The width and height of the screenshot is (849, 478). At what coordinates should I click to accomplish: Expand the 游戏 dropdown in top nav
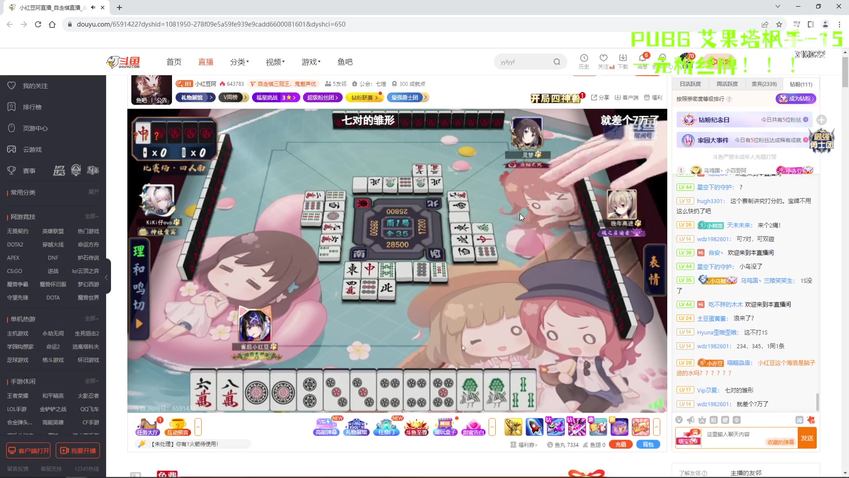(311, 62)
